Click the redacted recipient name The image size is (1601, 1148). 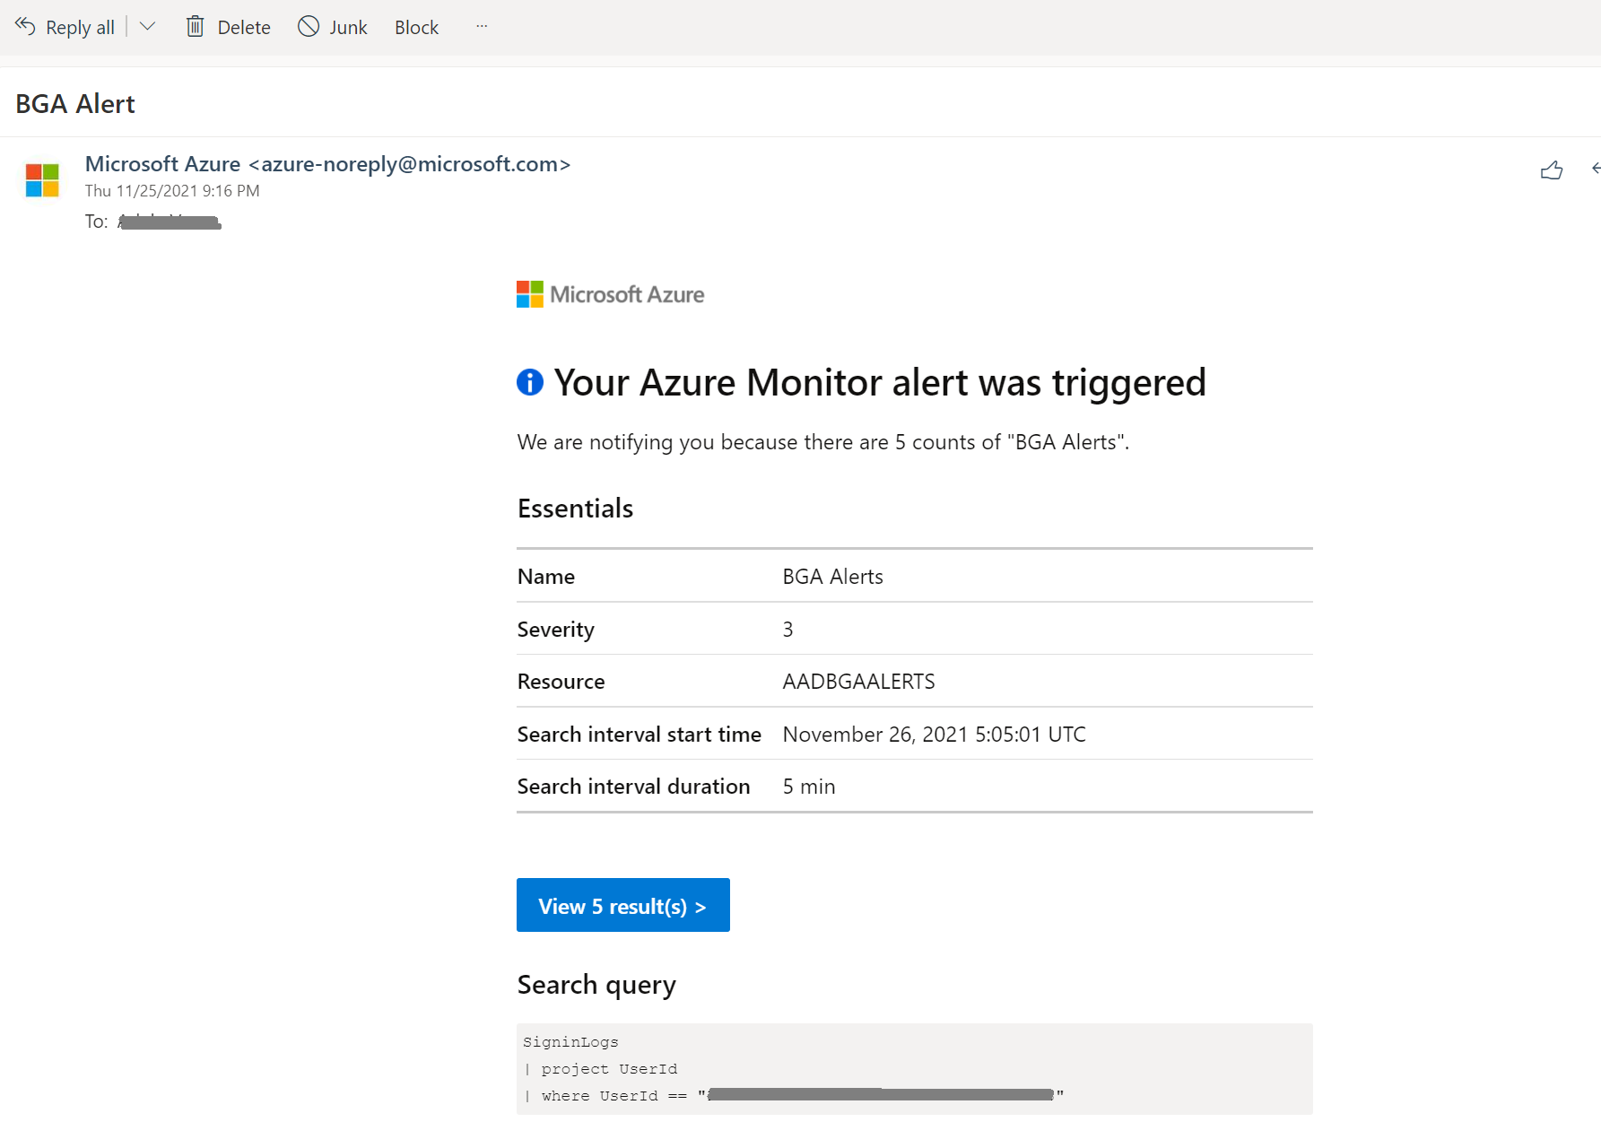point(168,221)
